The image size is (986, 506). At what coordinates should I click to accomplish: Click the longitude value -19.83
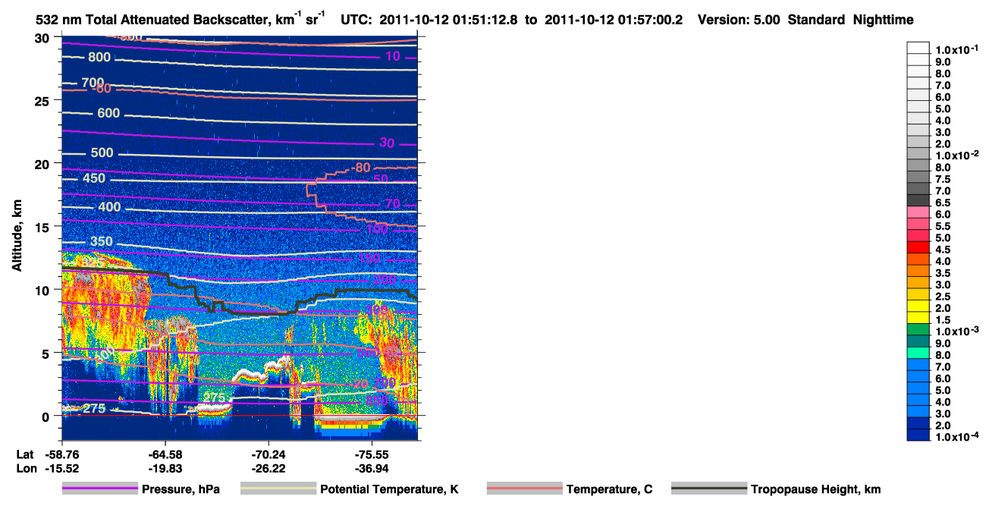(165, 469)
